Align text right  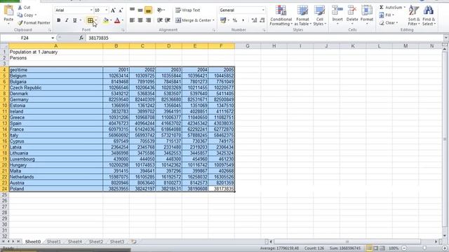(148, 20)
